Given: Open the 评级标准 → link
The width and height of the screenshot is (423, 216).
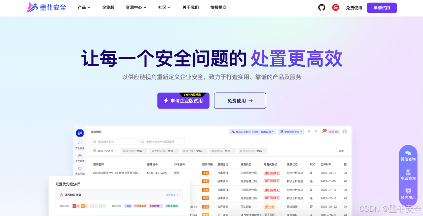Looking at the screenshot, I should point(172,195).
